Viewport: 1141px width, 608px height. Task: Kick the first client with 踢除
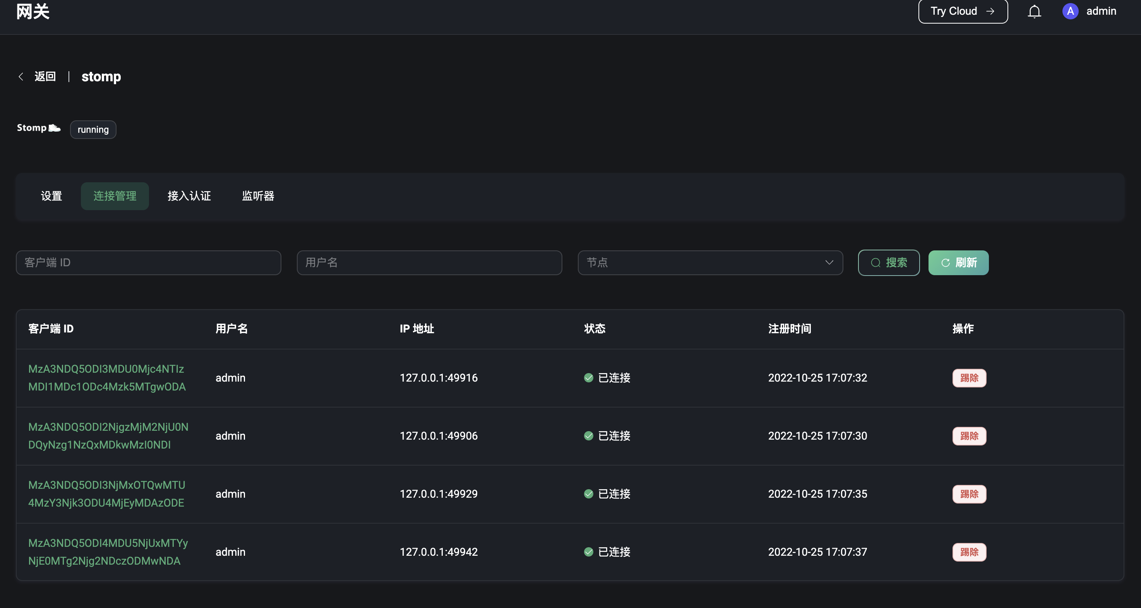pyautogui.click(x=969, y=378)
